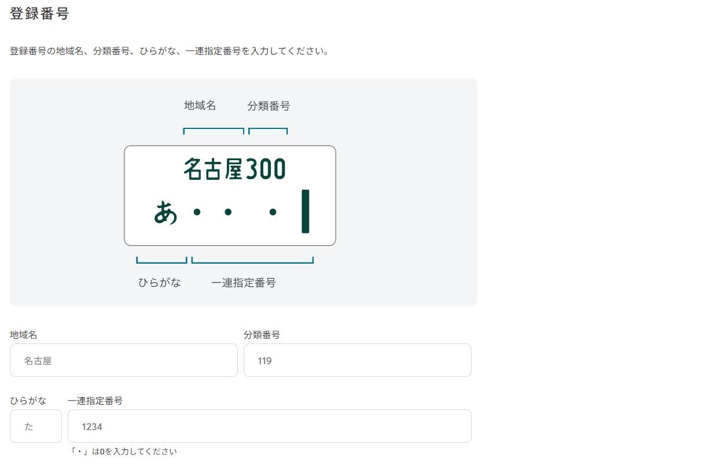Click the hint text about entering 0
The image size is (702, 466).
123,452
